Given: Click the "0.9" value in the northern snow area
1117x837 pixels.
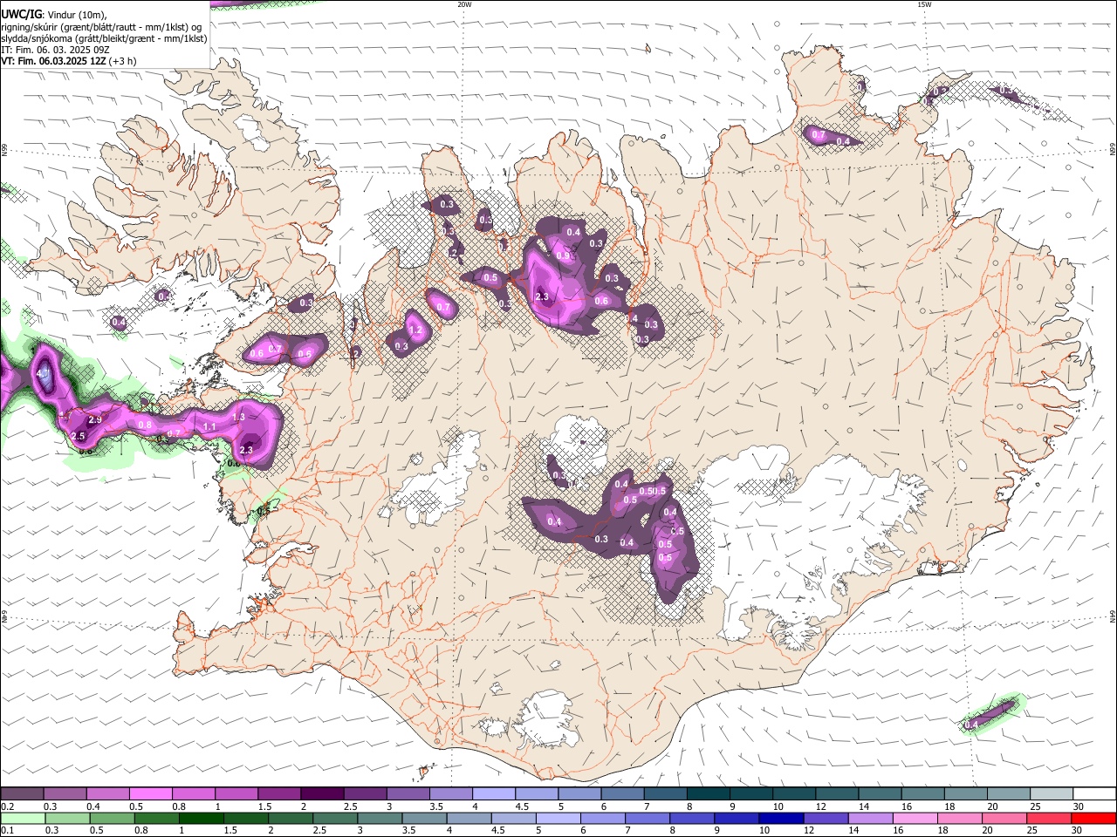Looking at the screenshot, I should [x=563, y=256].
